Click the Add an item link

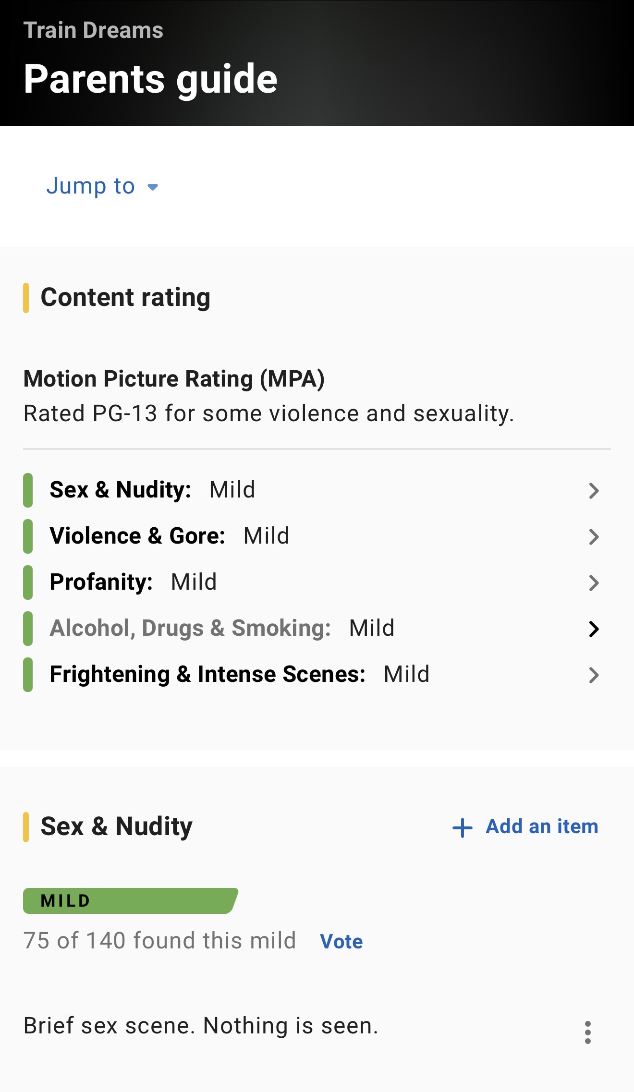click(542, 827)
